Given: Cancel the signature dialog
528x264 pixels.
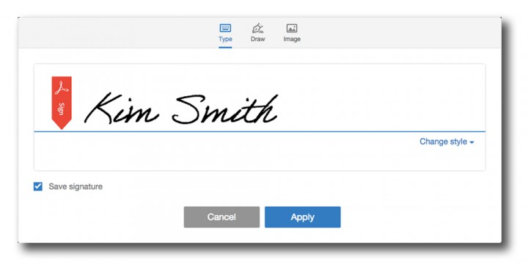Looking at the screenshot, I should [x=221, y=217].
